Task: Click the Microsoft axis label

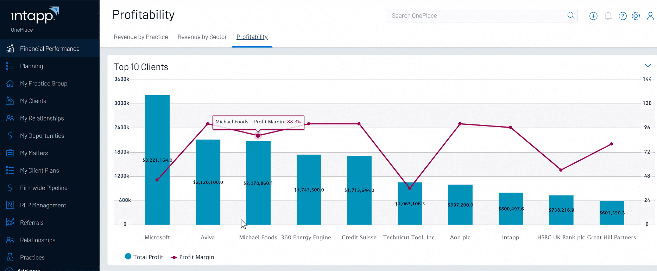Action: point(157,237)
